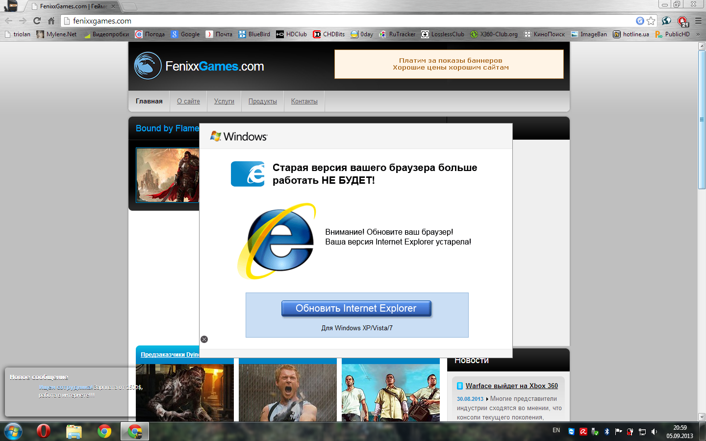Open the Почта bookmark

click(x=219, y=34)
